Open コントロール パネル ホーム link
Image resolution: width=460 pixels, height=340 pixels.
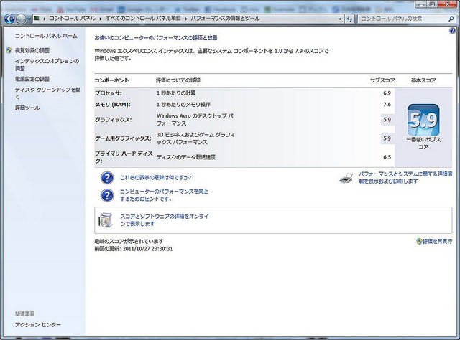pos(46,36)
